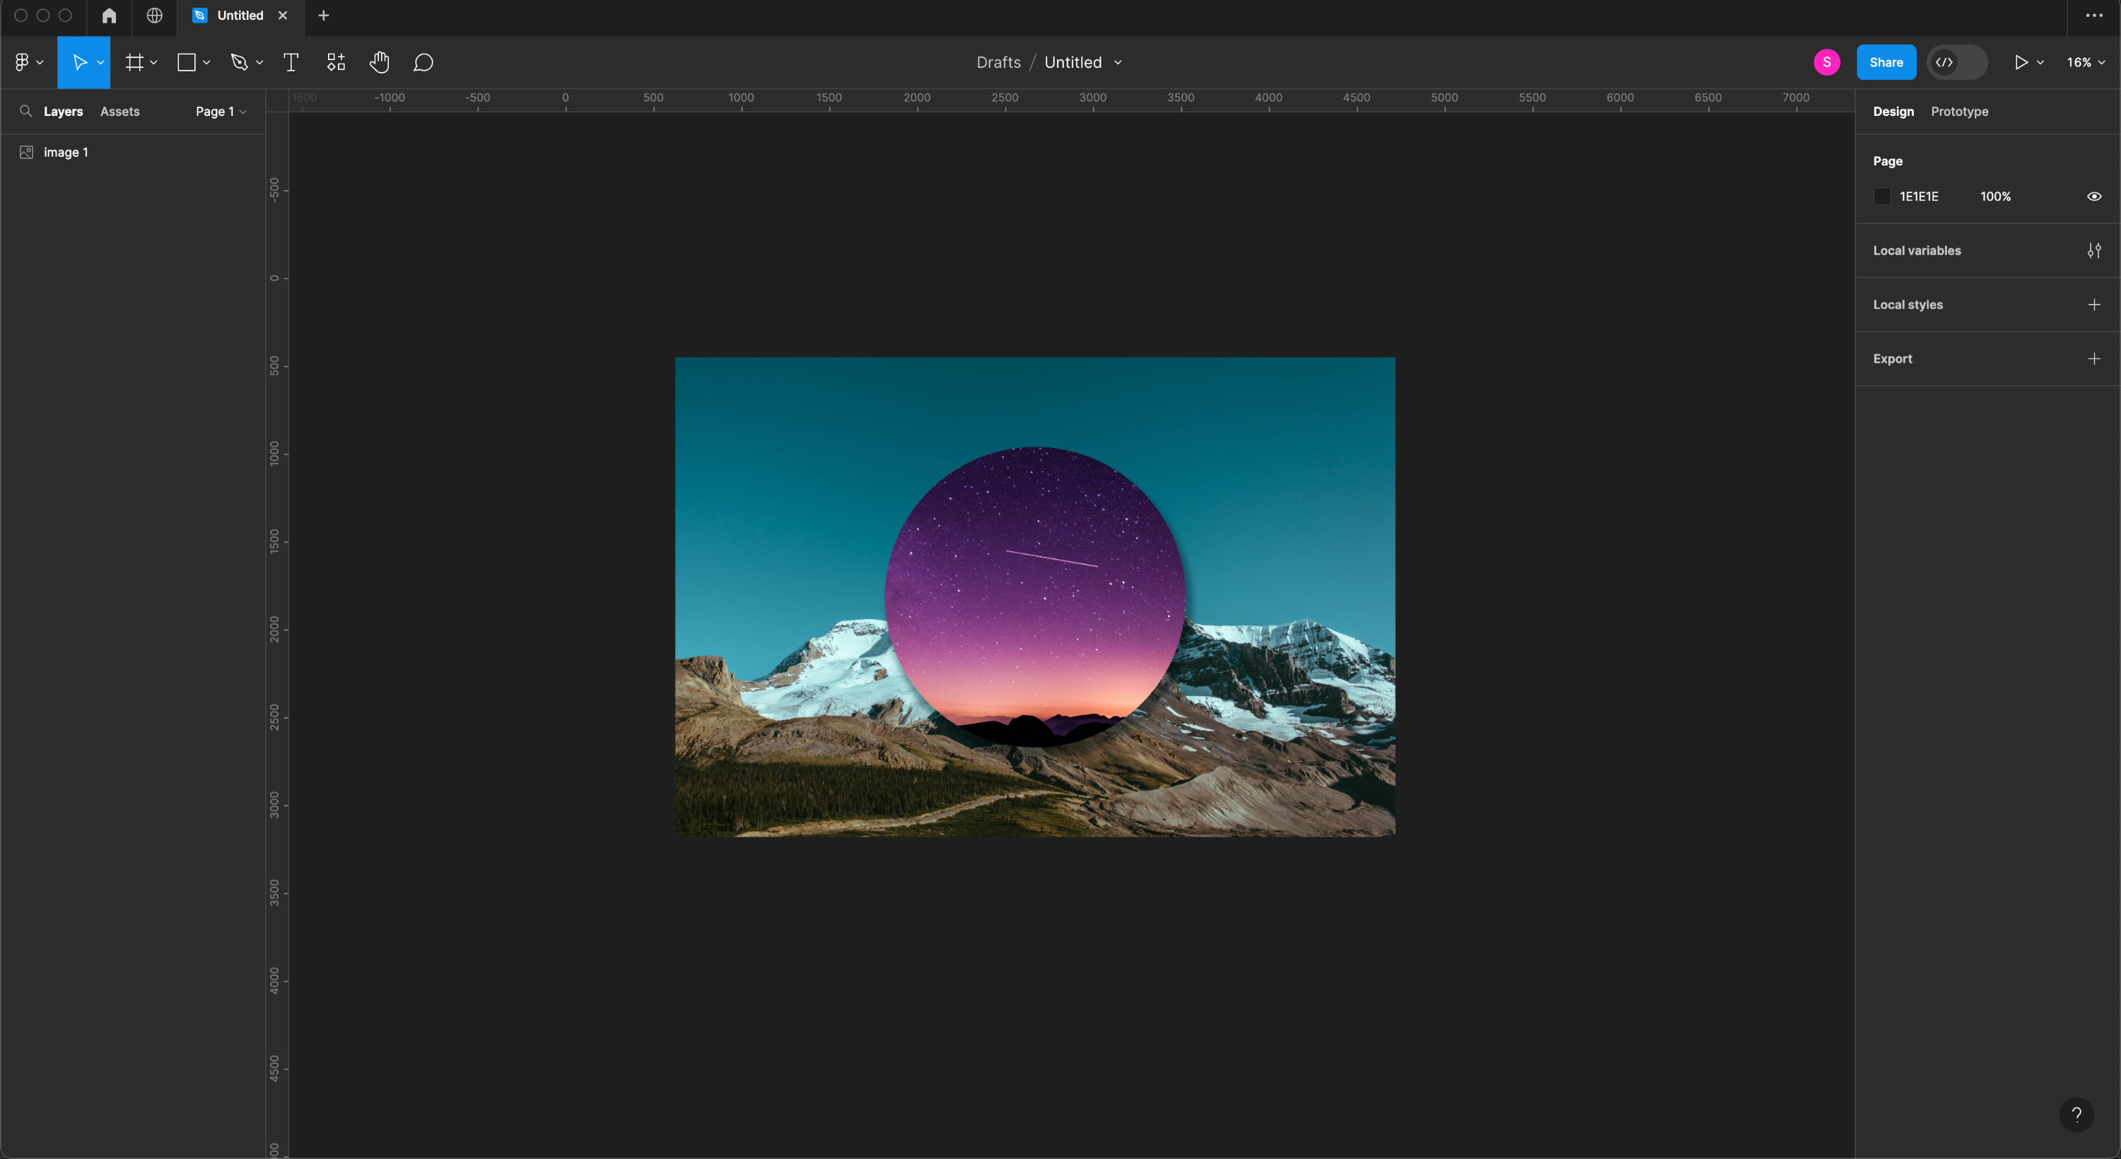Switch to the Prototype tab

(x=1959, y=111)
